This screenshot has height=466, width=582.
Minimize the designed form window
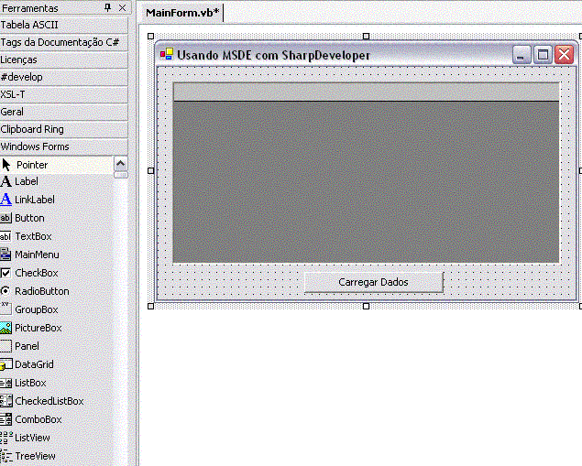(522, 55)
